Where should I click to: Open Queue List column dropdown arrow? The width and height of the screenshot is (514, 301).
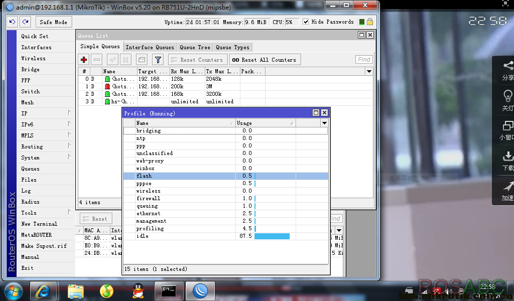(x=369, y=71)
